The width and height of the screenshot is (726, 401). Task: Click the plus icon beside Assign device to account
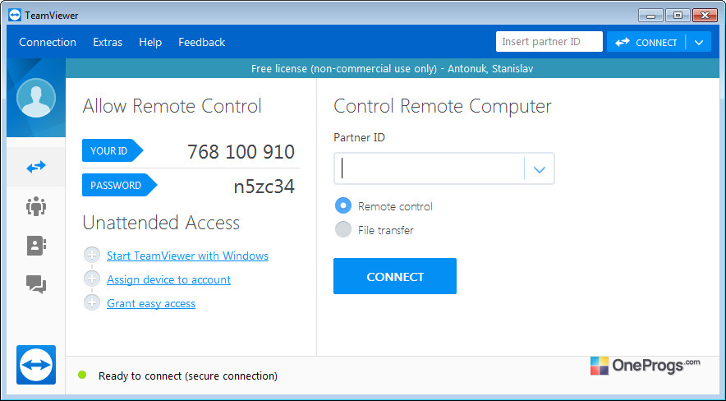pos(92,279)
